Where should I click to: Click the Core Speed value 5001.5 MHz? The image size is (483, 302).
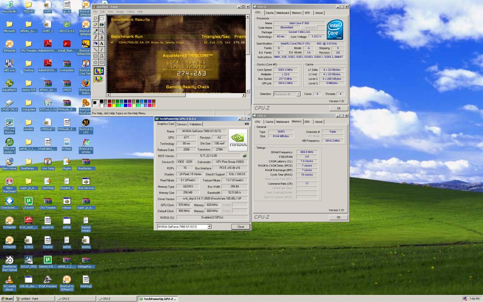tap(285, 70)
